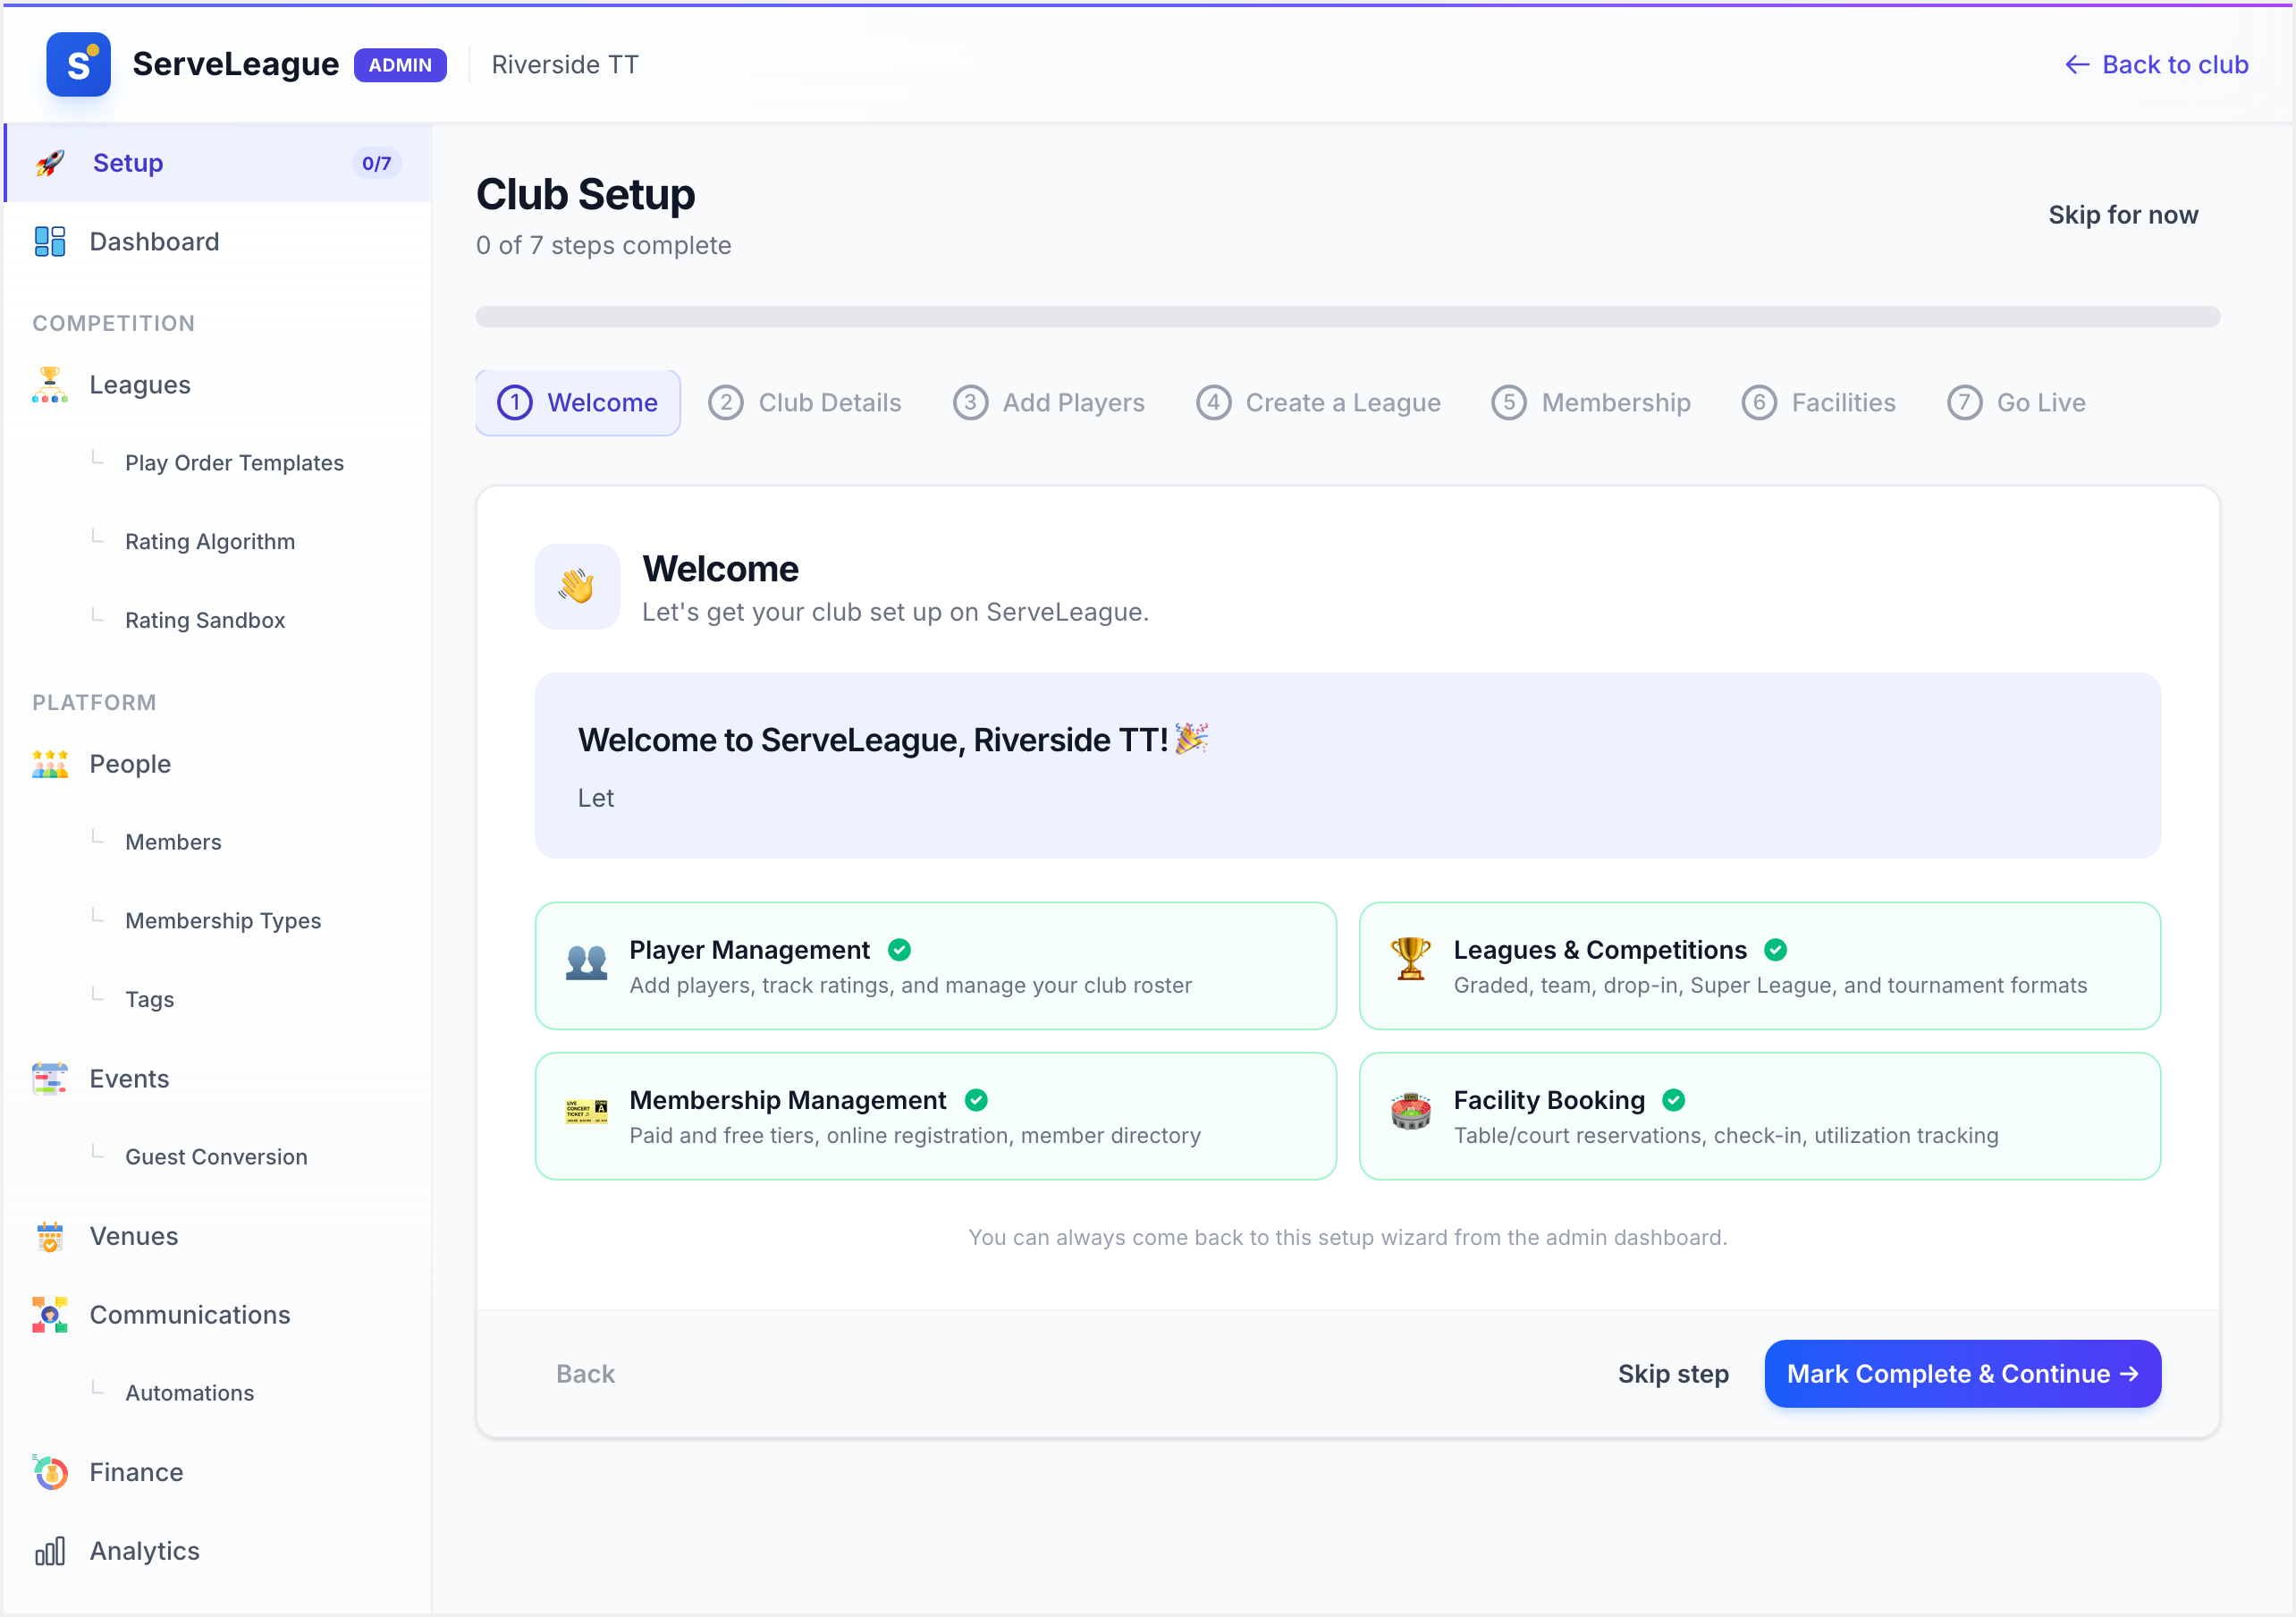Click the ServeLeague S logo icon

point(78,64)
